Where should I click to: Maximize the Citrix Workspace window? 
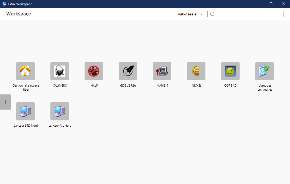pyautogui.click(x=271, y=4)
